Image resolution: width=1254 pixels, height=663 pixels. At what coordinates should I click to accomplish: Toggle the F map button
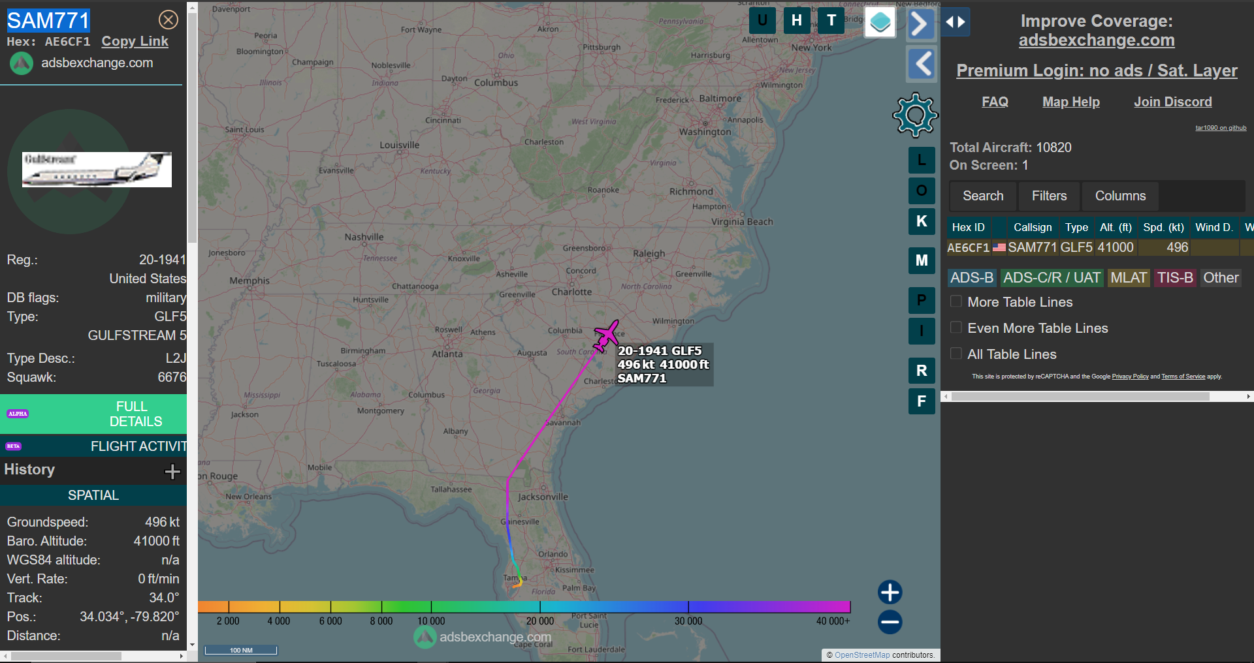coord(922,401)
